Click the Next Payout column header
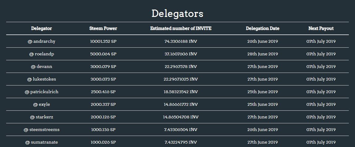 coord(321,28)
